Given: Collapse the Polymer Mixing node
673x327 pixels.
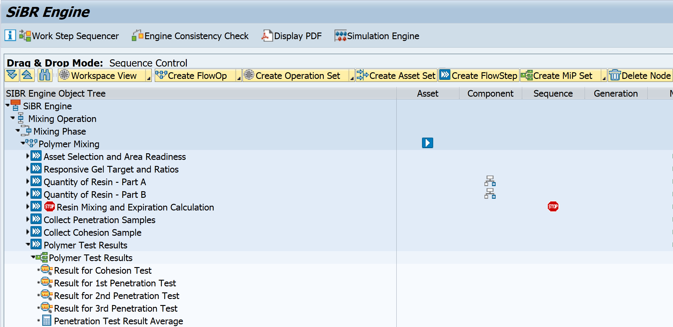Looking at the screenshot, I should tap(23, 143).
